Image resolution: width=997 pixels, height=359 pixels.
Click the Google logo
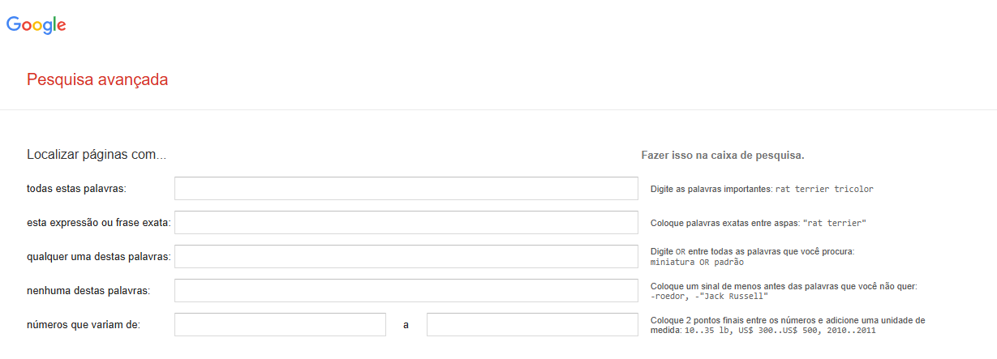pos(37,25)
